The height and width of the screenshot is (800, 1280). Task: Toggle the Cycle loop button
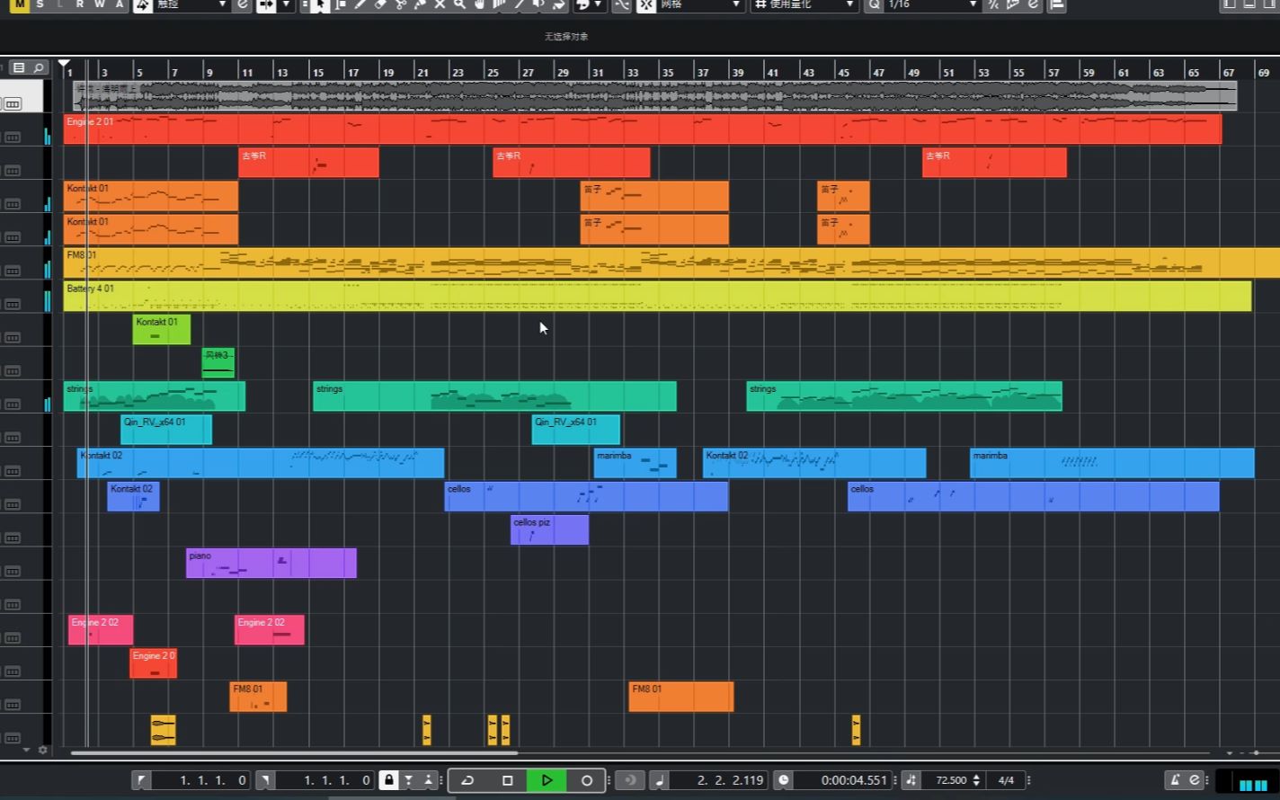click(467, 780)
